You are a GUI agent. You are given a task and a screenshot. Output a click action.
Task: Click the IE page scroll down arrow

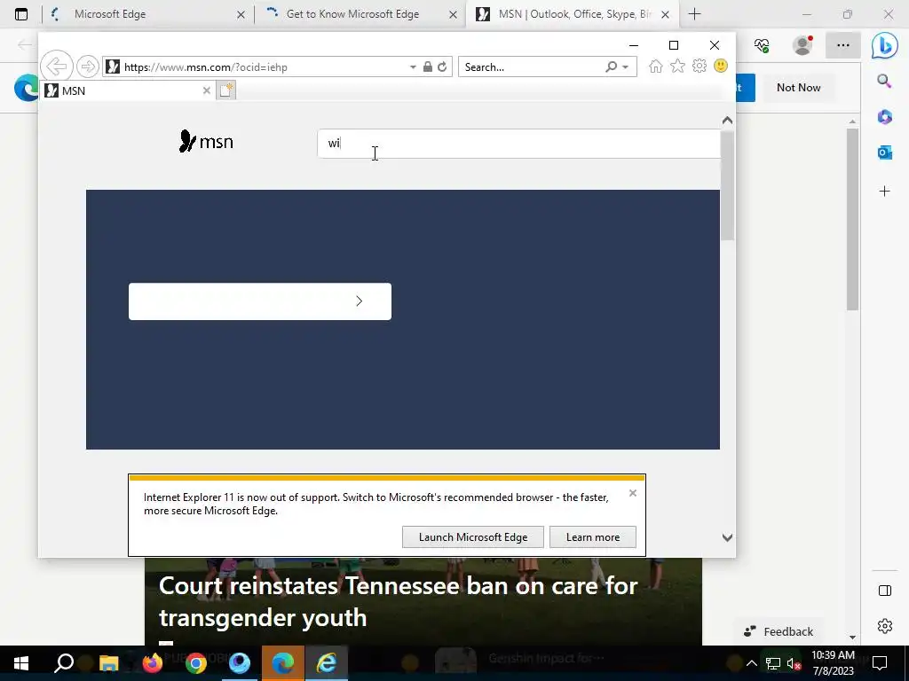pos(727,538)
